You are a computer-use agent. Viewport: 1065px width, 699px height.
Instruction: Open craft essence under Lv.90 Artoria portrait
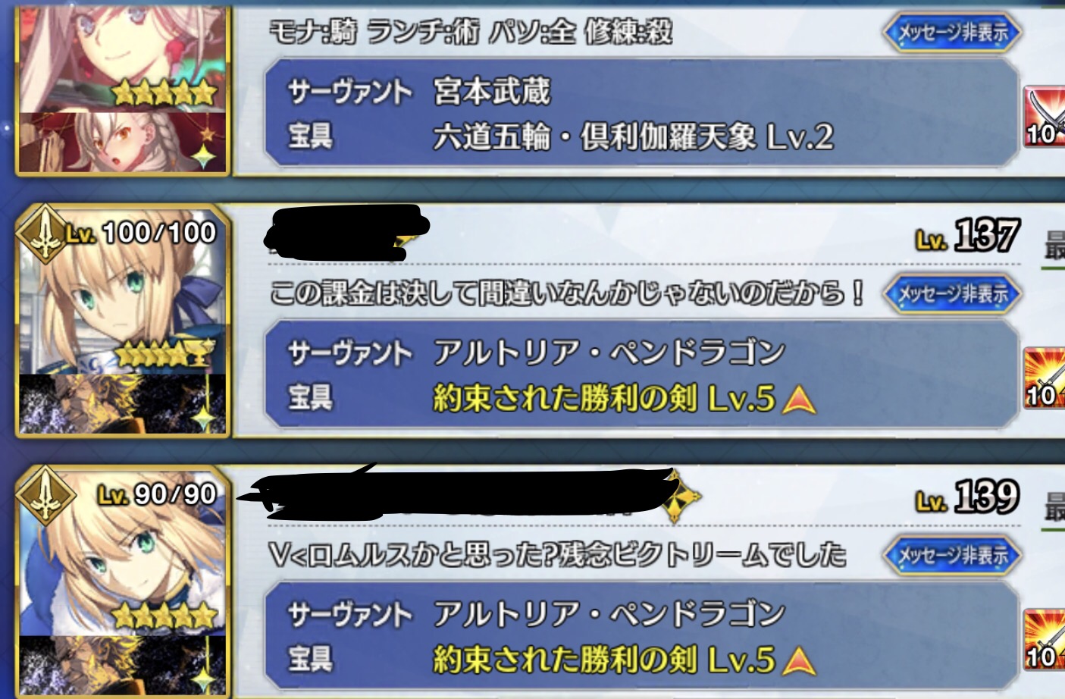(x=122, y=666)
